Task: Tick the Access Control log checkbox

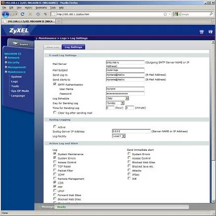Action: (55, 162)
